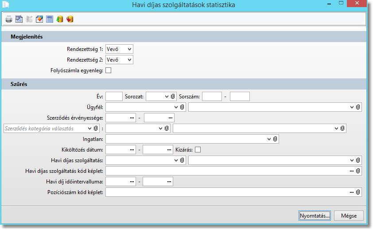The image size is (373, 230).
Task: Click the Megjelenítés section header
Action: coord(184,37)
